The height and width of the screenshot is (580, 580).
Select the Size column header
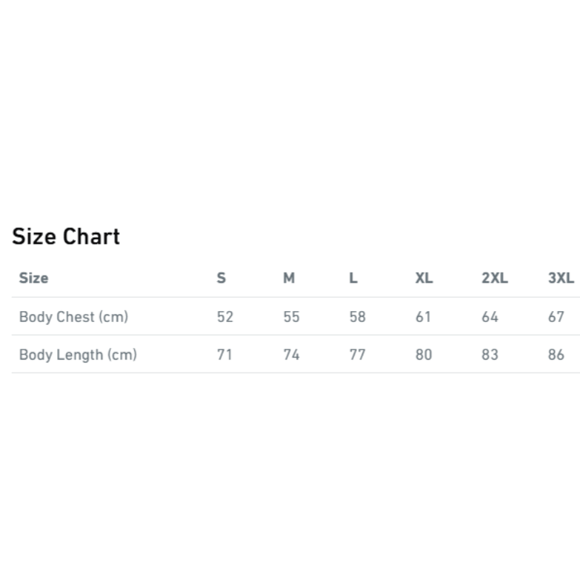point(33,278)
